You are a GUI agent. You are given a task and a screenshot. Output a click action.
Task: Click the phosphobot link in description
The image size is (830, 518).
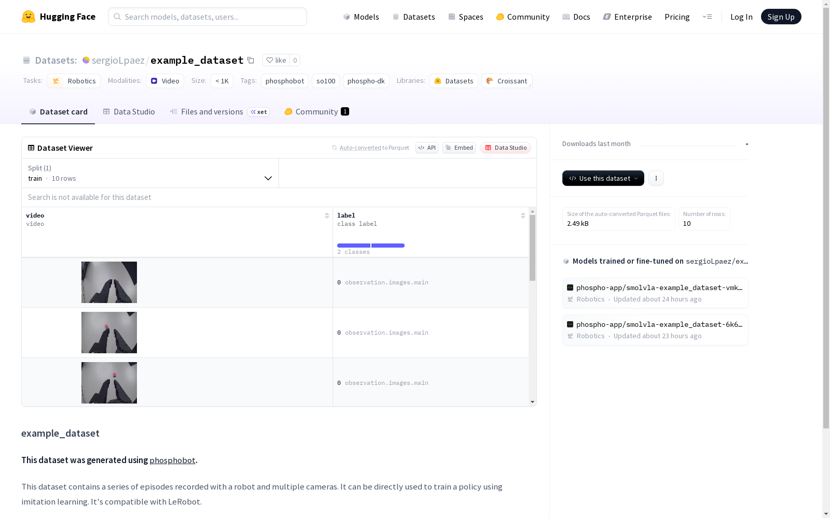[172, 460]
